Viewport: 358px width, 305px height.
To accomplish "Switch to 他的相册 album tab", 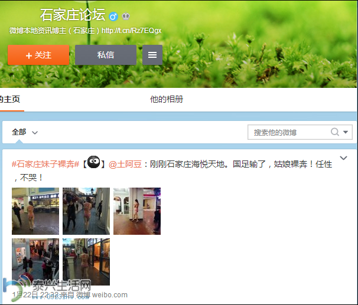I will click(x=167, y=99).
